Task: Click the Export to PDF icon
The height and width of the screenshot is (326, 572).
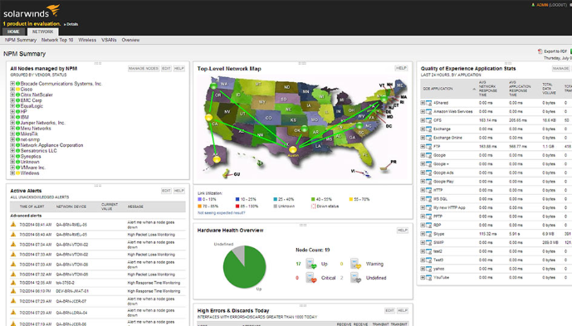Action: point(540,51)
